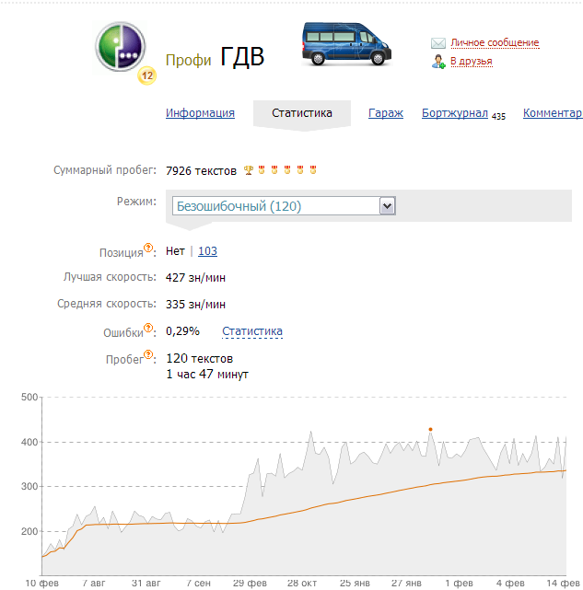Click the blue van car image
The width and height of the screenshot is (583, 590).
coord(346,43)
